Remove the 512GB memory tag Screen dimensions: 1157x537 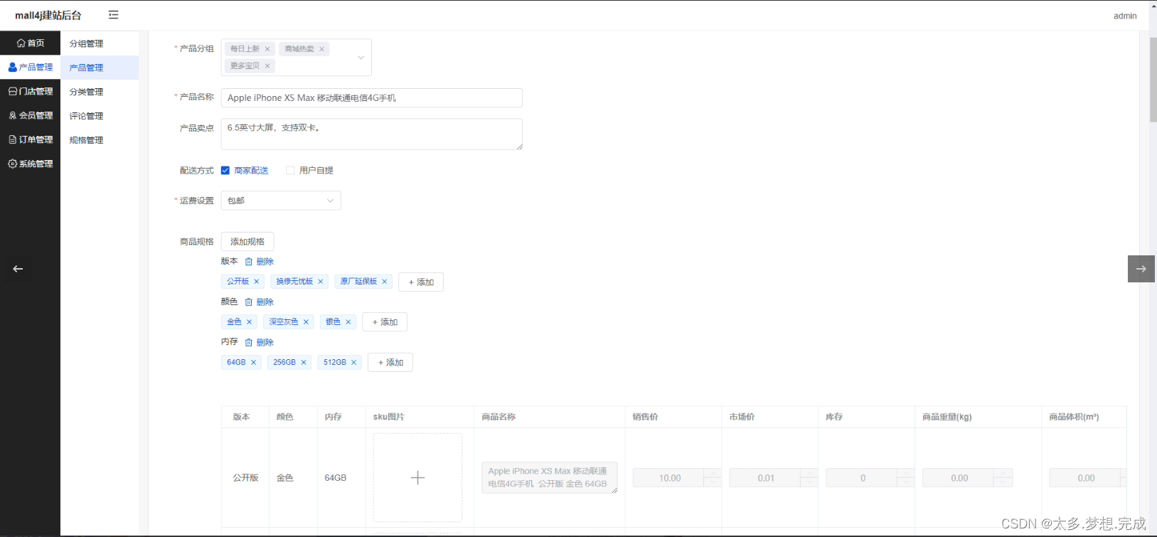tap(354, 363)
